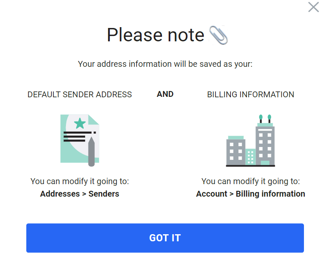Select the DEFAULT SENDER ADDRESS heading

[79, 95]
